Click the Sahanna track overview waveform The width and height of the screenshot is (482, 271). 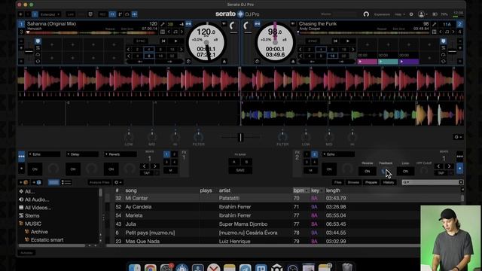click(92, 33)
